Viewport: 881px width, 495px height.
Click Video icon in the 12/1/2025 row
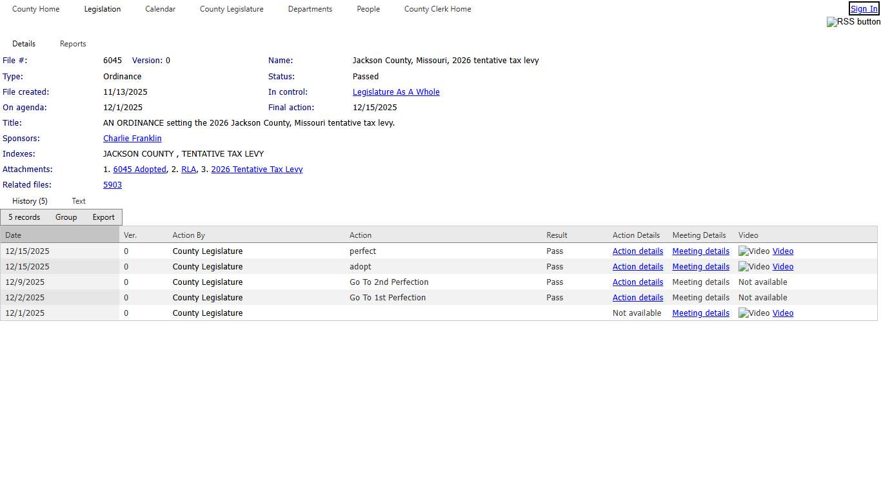point(754,313)
